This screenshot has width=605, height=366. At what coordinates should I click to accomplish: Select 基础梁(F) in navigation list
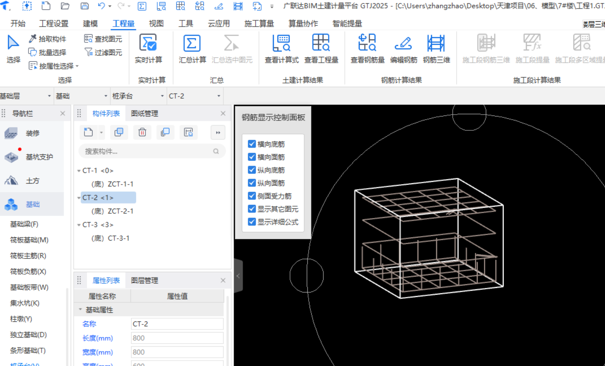24,224
